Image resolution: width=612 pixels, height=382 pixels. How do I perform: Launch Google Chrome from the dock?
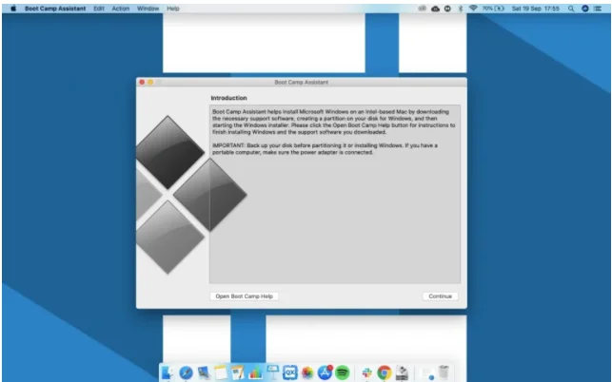(x=385, y=372)
